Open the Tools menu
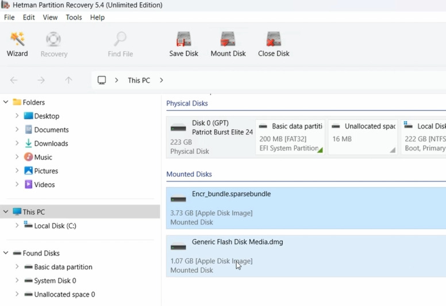 pos(74,17)
